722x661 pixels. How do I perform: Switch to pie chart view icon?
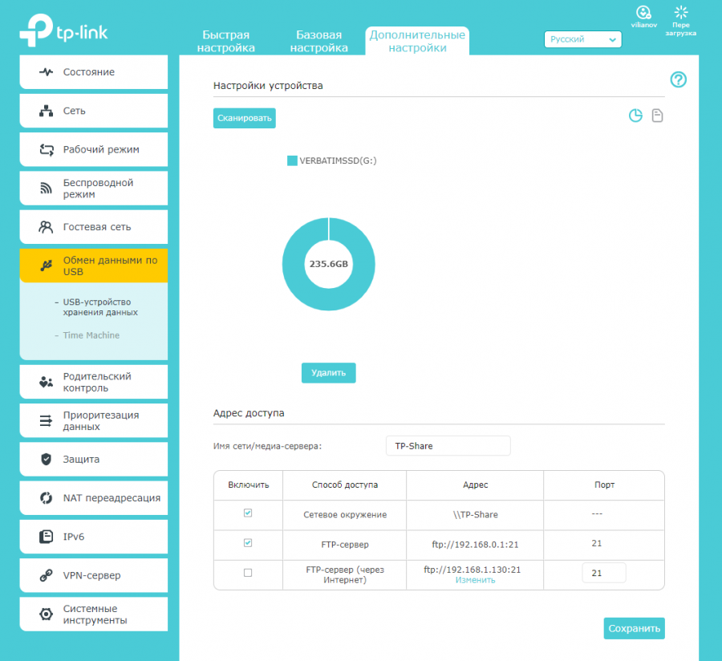[635, 116]
